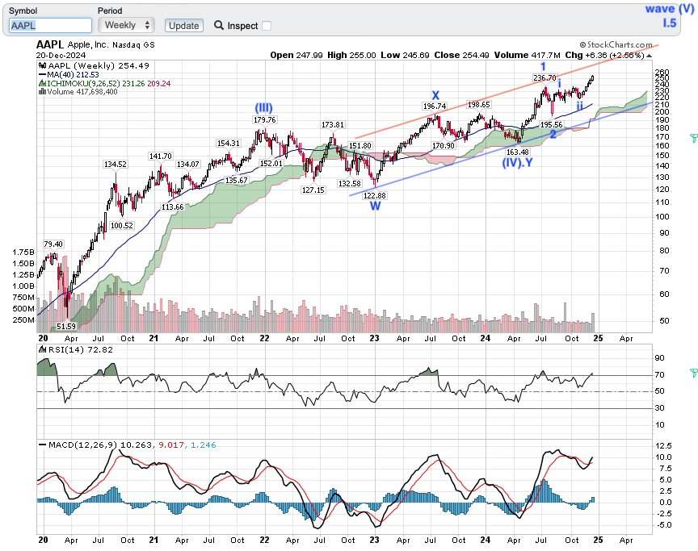Click the 'Low 245.69' value
Viewport: 698px width, 551px height.
(405, 55)
